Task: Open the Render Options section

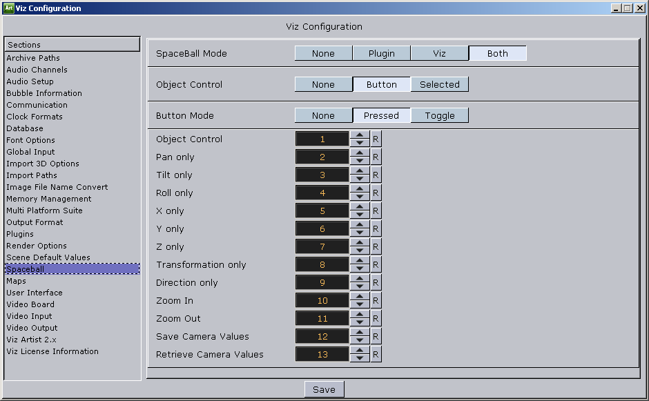Action: pyautogui.click(x=37, y=246)
